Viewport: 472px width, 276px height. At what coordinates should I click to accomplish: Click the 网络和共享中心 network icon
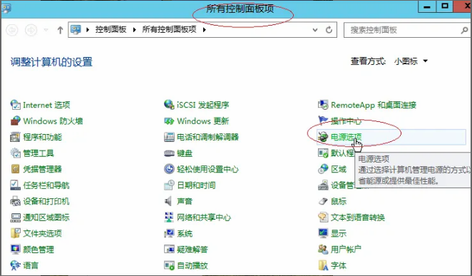[x=169, y=218]
